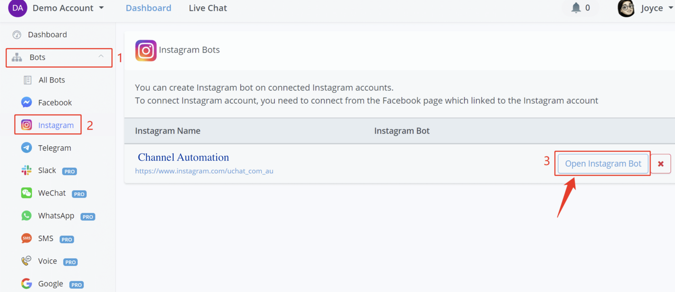Image resolution: width=675 pixels, height=292 pixels.
Task: Open notifications bell icon
Action: [576, 8]
